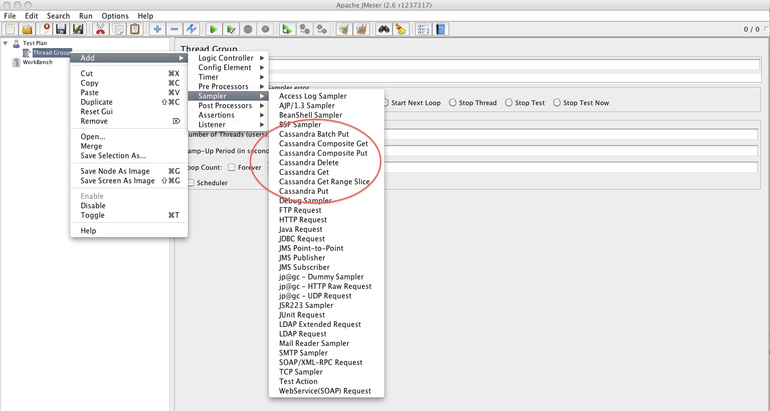
Task: Open the Run menu
Action: click(86, 16)
